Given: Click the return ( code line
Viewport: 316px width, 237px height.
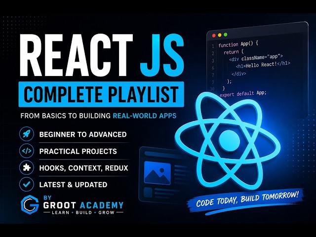Looking at the screenshot, I should coord(234,52).
